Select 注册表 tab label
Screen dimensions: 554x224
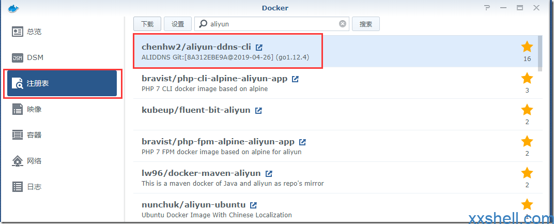click(38, 83)
